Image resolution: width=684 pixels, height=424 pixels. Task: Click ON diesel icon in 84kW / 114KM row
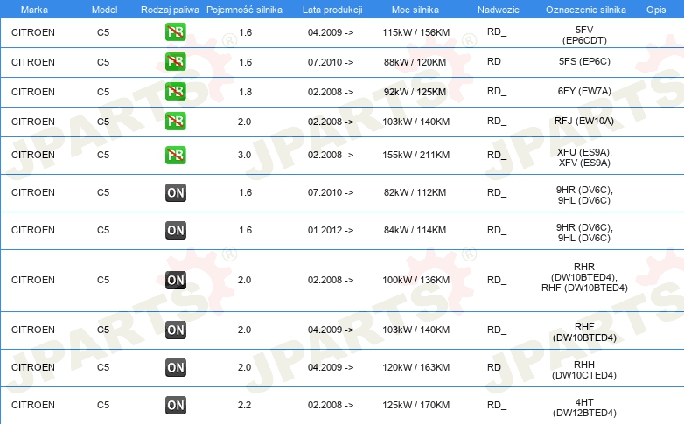[x=176, y=230]
